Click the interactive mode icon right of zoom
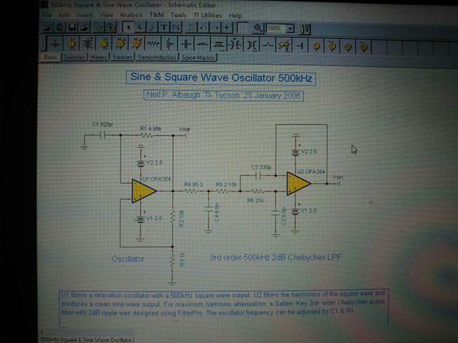Image resolution: width=458 pixels, height=343 pixels. tap(305, 29)
